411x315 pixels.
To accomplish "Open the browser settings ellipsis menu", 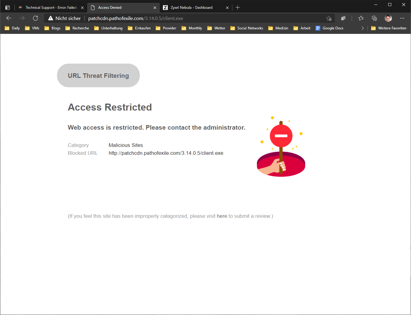I will pyautogui.click(x=402, y=18).
